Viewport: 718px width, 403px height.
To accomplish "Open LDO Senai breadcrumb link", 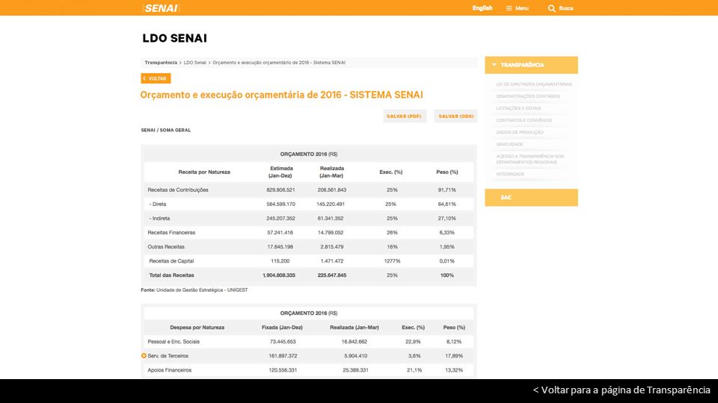I will (x=194, y=63).
